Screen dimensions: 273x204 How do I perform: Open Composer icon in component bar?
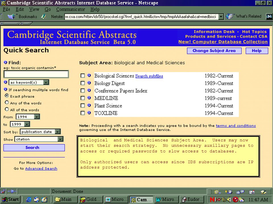point(264,192)
